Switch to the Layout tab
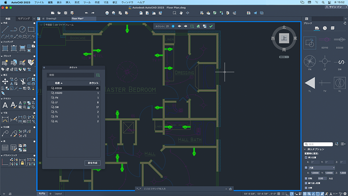 coord(58,194)
